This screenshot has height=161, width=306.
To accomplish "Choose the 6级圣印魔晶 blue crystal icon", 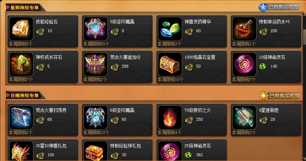I will click(96, 117).
